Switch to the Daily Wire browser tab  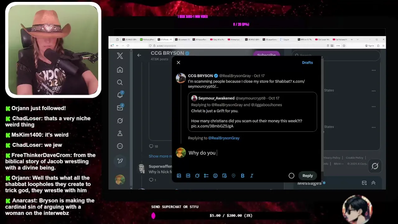217,40
